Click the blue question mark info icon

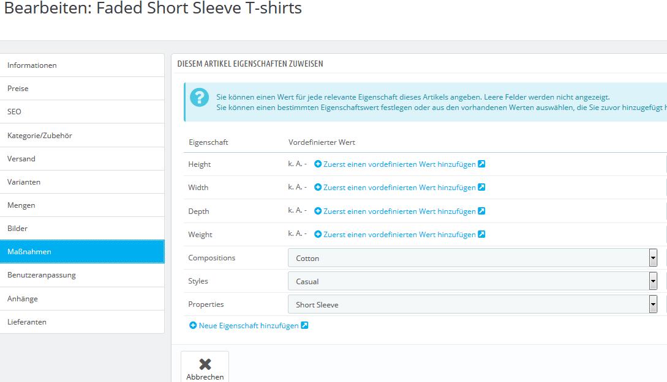click(199, 98)
